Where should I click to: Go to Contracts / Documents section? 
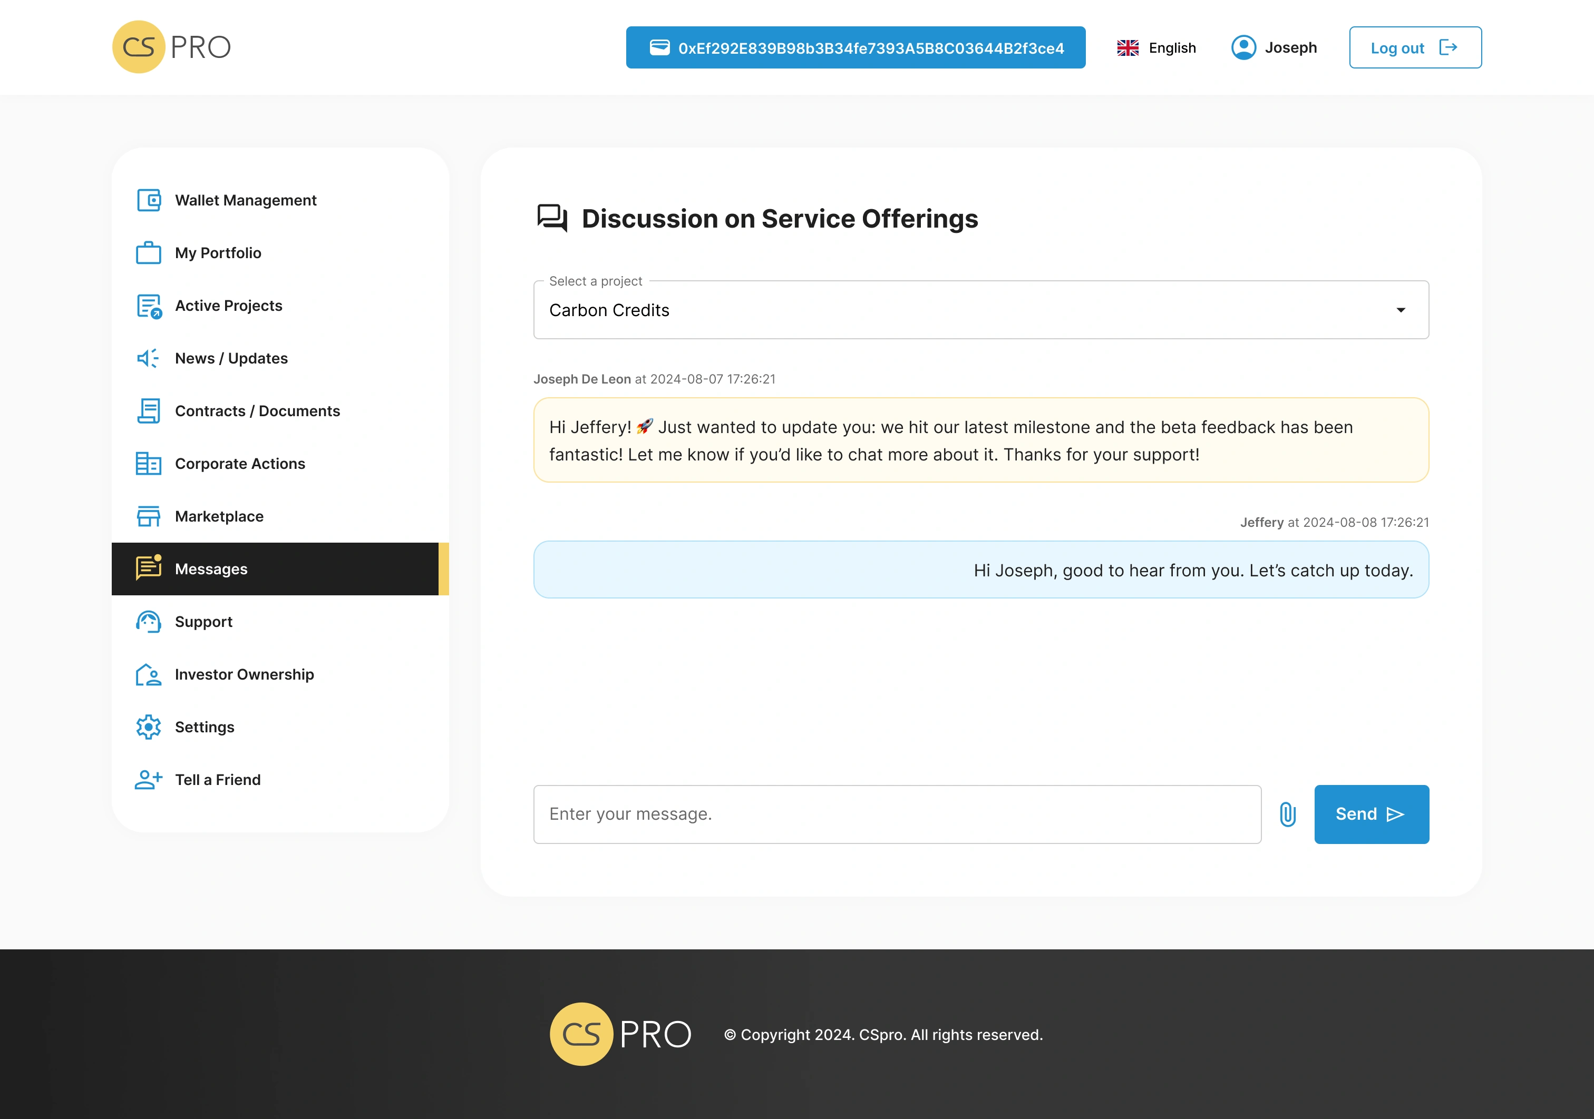point(257,411)
